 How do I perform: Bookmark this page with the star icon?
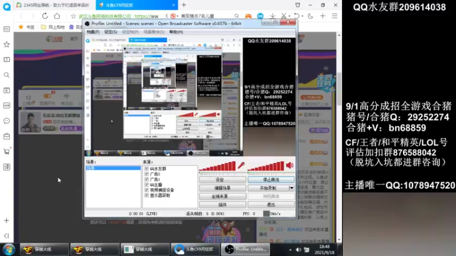click(x=74, y=16)
